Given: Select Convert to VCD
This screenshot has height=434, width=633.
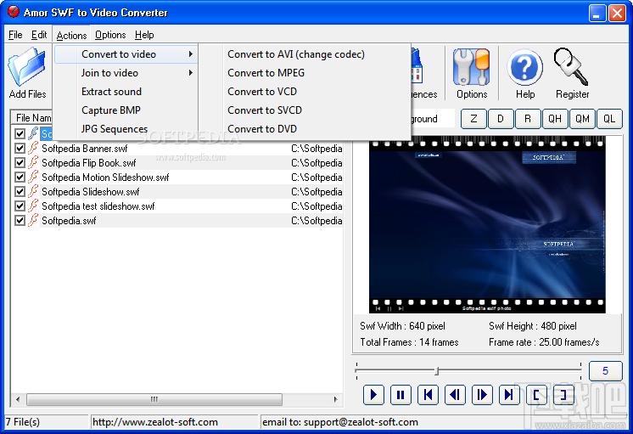Looking at the screenshot, I should (262, 92).
